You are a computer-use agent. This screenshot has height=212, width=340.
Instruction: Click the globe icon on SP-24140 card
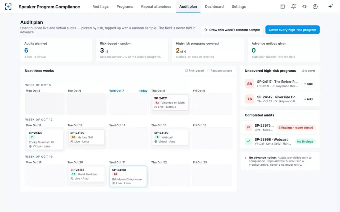156,142
